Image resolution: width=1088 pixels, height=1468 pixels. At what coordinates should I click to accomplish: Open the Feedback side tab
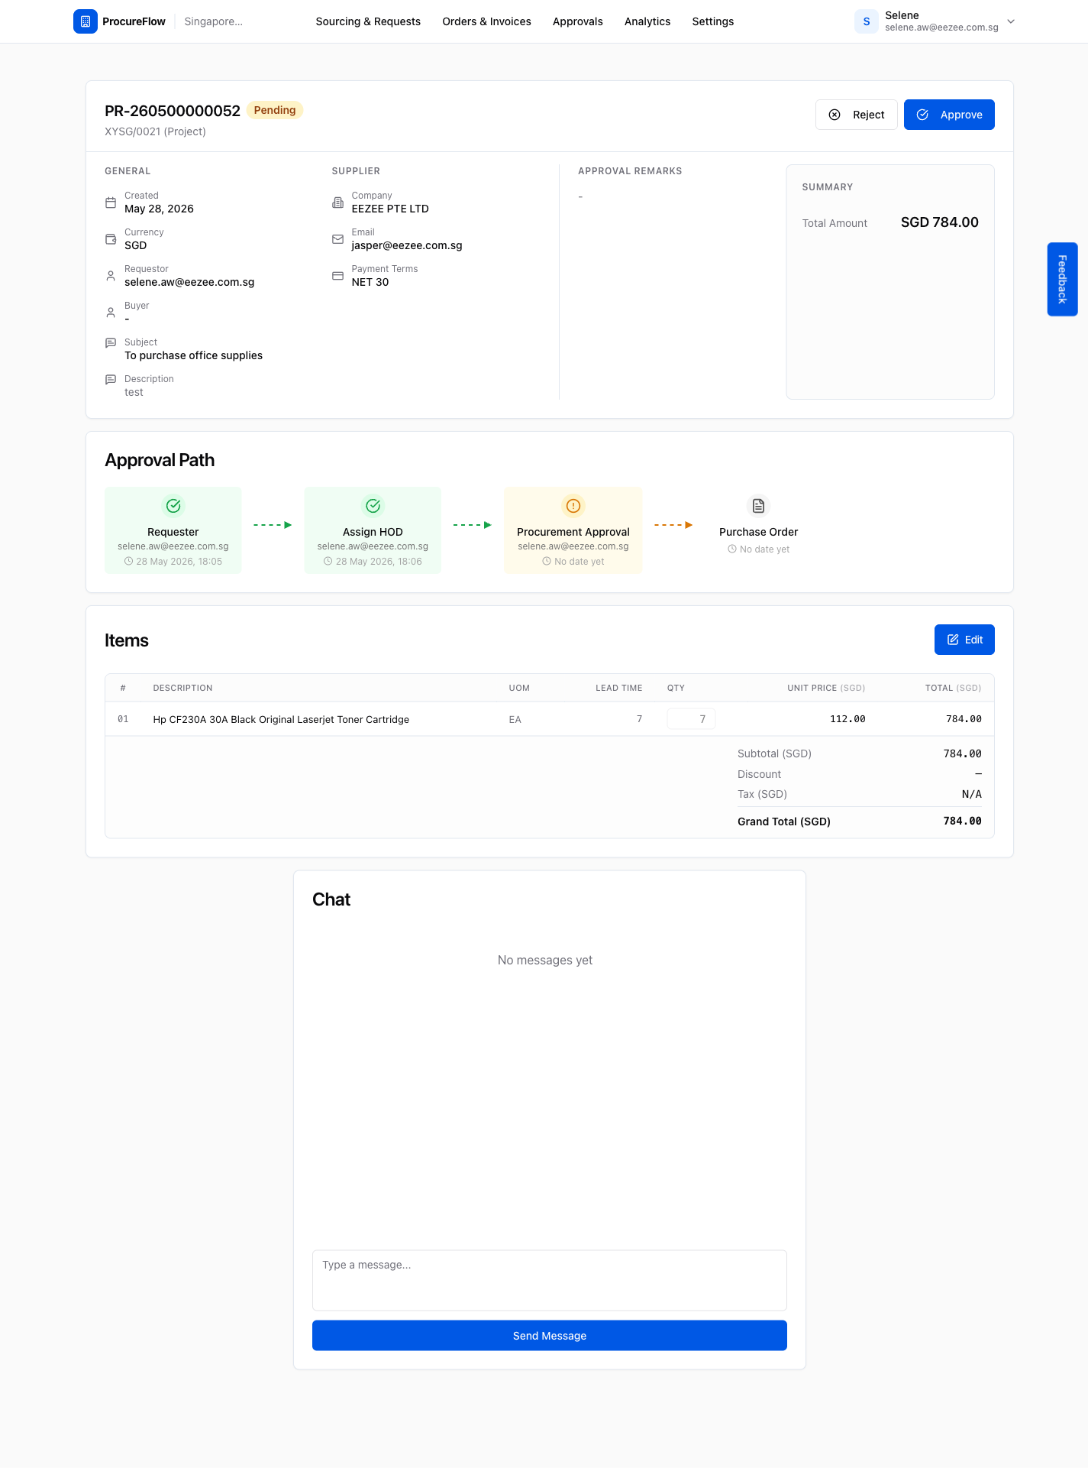[x=1062, y=279]
